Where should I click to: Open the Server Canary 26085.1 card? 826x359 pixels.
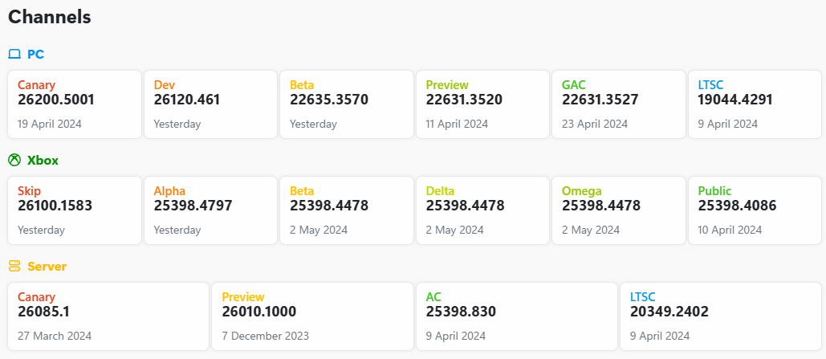[x=108, y=316]
